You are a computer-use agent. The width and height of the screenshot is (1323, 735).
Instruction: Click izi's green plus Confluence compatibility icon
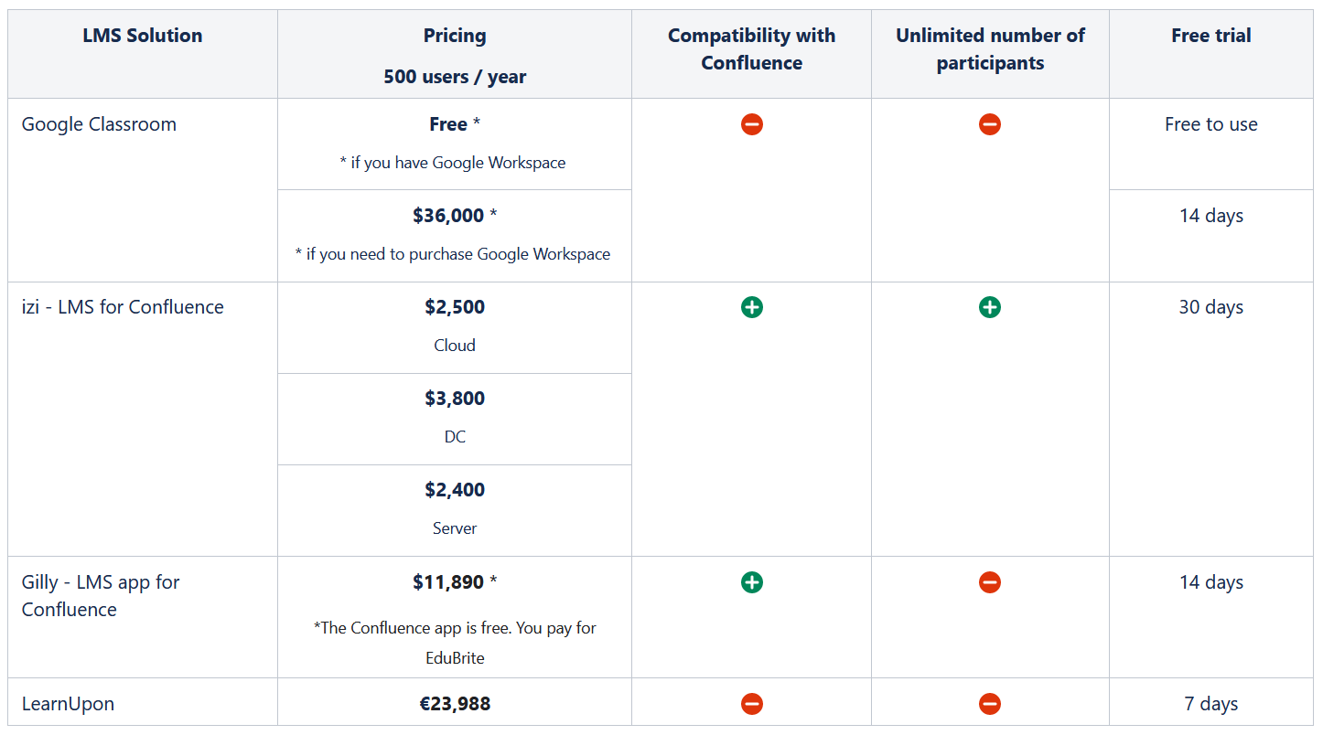[751, 307]
